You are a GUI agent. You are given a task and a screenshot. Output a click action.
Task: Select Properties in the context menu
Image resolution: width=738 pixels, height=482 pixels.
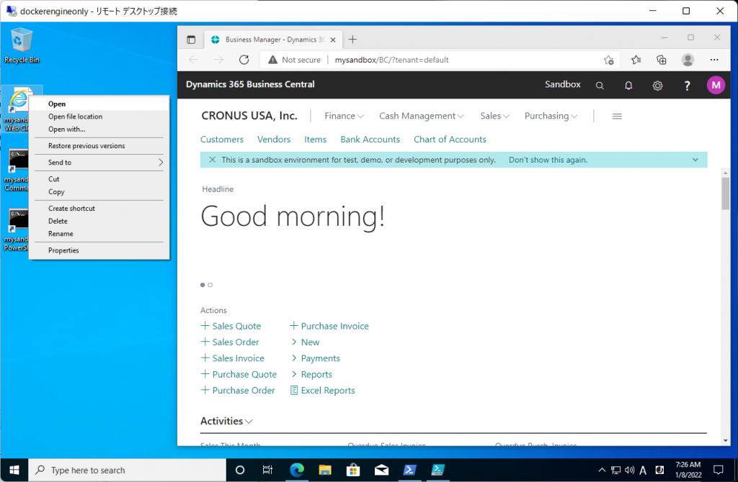[x=99, y=250]
